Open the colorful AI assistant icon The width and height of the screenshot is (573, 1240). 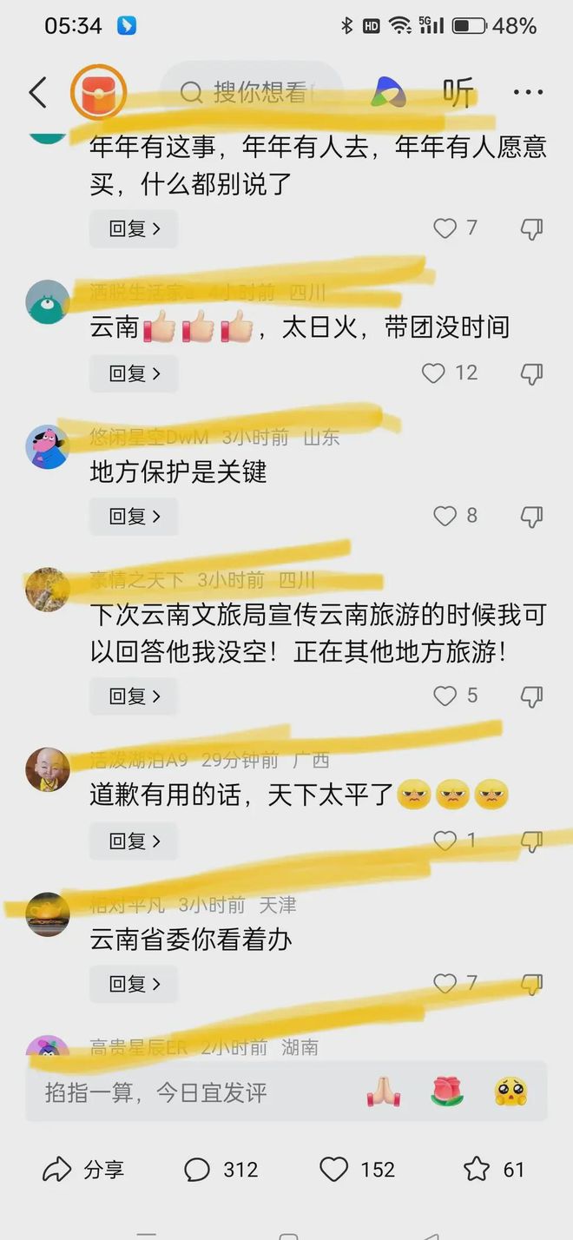388,92
